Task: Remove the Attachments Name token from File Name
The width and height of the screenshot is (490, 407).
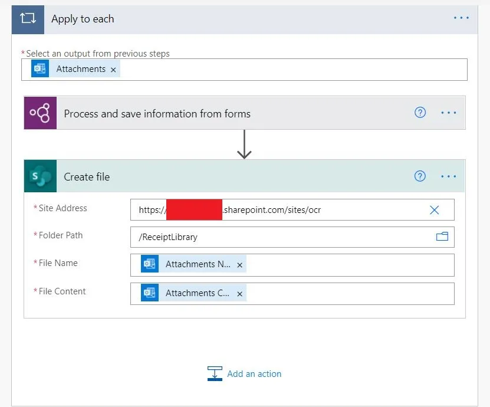Action: tap(239, 265)
